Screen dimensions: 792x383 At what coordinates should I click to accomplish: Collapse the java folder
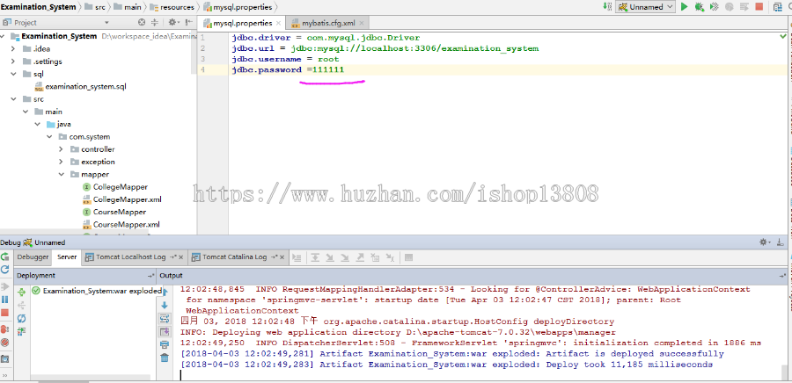click(37, 124)
